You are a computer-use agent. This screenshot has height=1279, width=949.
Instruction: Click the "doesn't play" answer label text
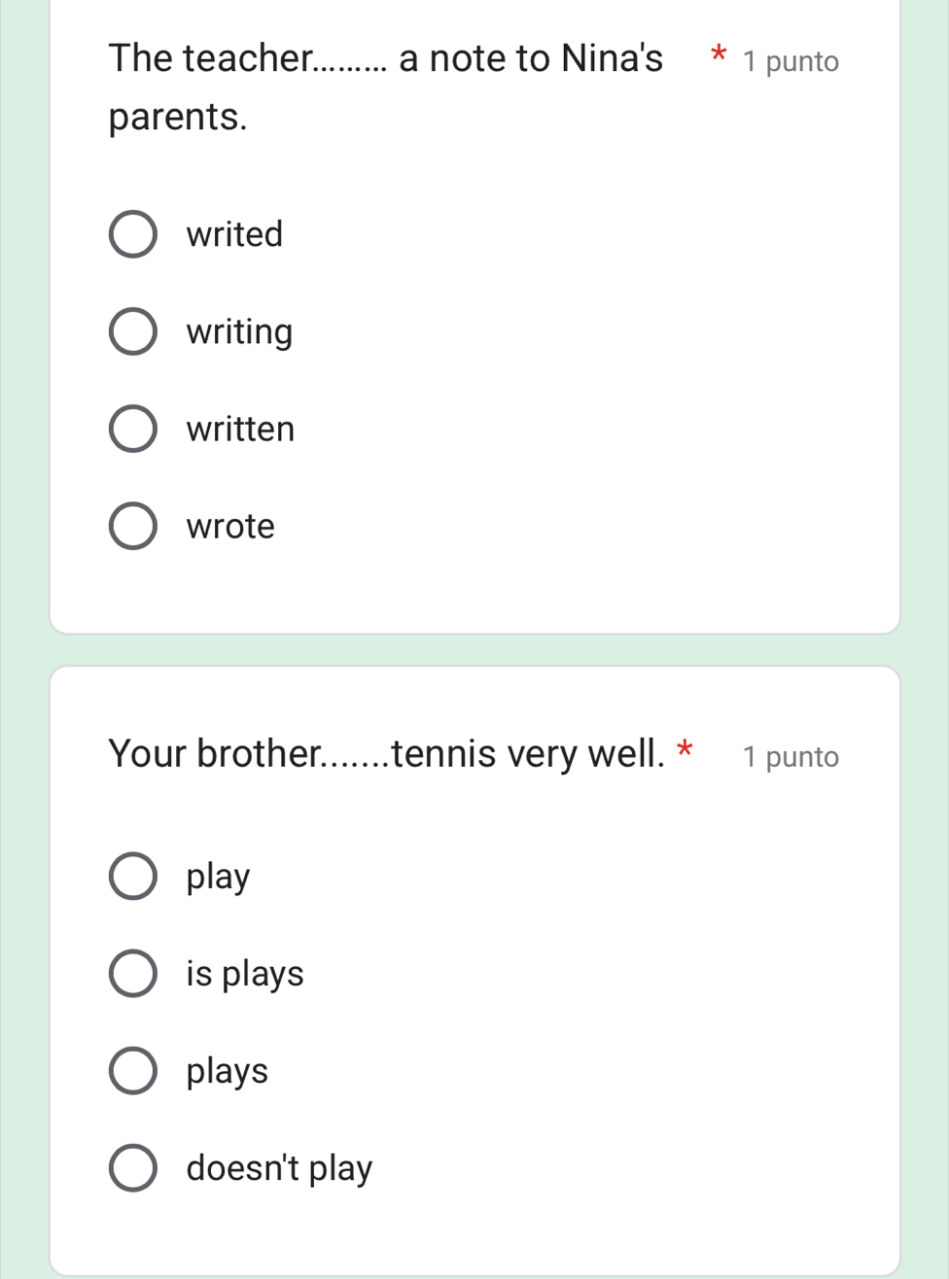click(x=279, y=1167)
